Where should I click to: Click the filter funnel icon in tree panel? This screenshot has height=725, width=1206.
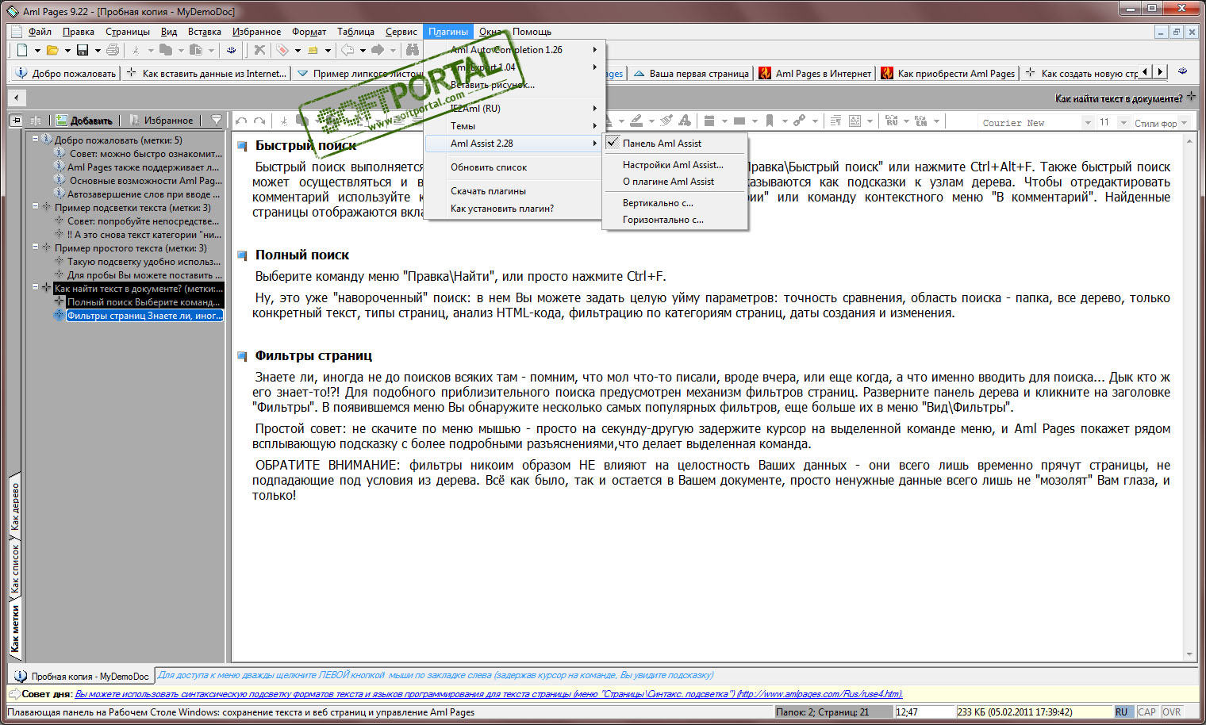[x=217, y=121]
